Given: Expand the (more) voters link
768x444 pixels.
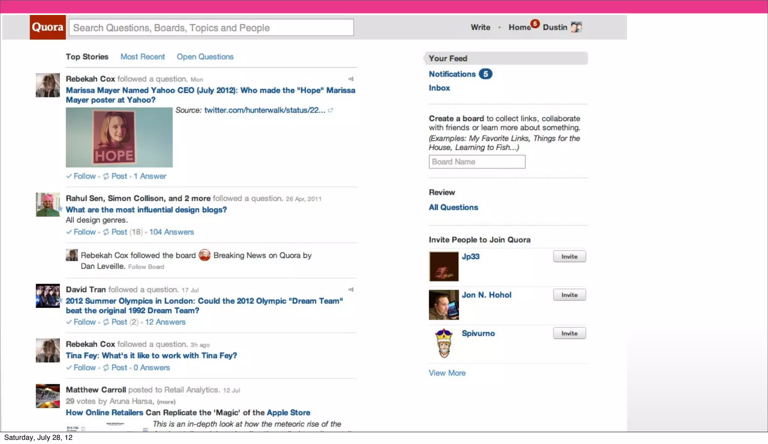Looking at the screenshot, I should point(166,402).
